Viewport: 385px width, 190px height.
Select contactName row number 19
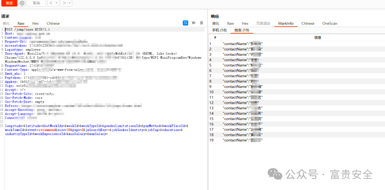[297, 140]
